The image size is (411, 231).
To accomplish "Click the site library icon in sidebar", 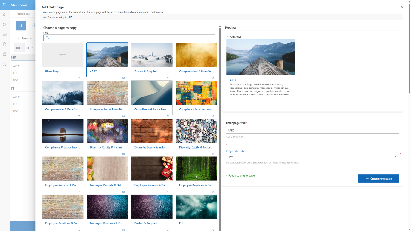I will pos(5,54).
